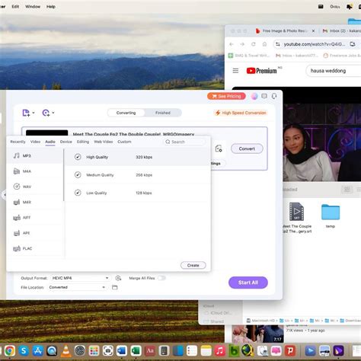Click the Finder grid view icon
The width and height of the screenshot is (361, 361).
347,190
